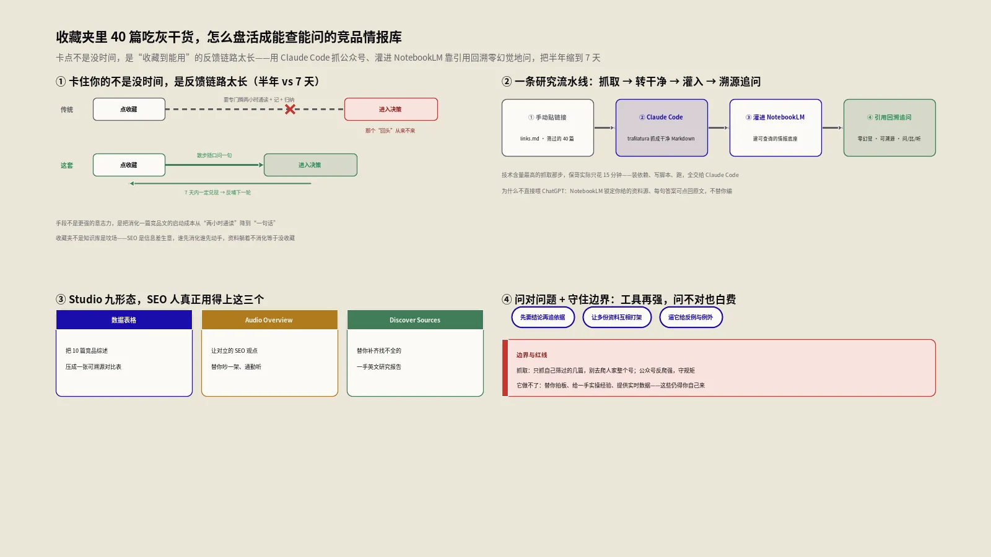Click the caption 7 天内一定兑现 → 反哺下一轮
Viewport: 991px width, 557px height.
pos(217,192)
